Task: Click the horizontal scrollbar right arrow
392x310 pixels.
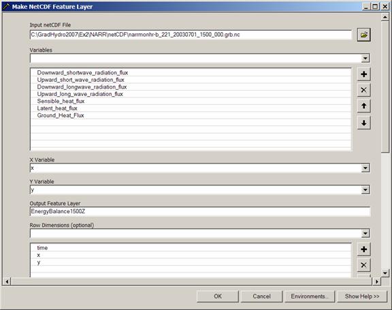Action: click(376, 281)
